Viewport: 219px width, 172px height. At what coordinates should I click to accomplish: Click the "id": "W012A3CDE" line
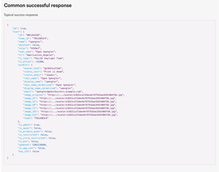(x=30, y=35)
